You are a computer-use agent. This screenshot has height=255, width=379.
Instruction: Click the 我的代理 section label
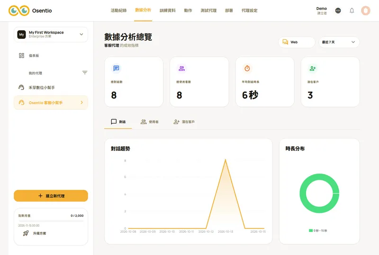click(x=35, y=73)
